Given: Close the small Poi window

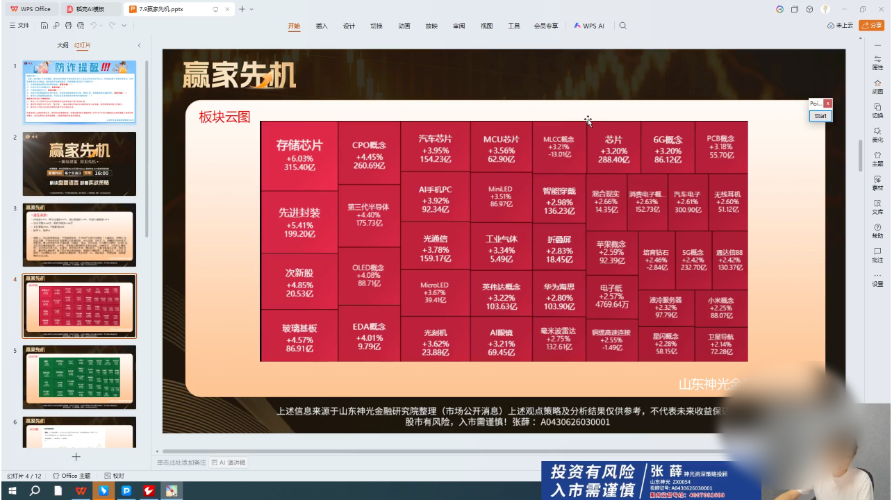Looking at the screenshot, I should point(827,103).
